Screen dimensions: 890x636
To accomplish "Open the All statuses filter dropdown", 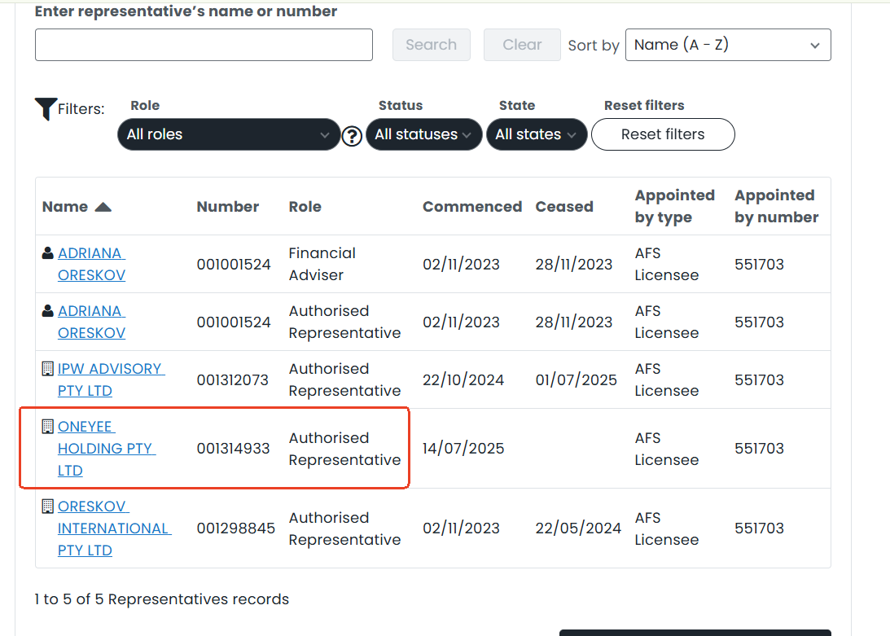I will [x=423, y=134].
